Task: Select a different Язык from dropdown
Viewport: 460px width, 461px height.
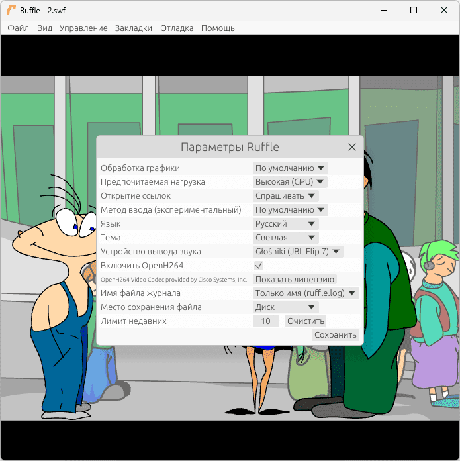Action: pos(285,224)
